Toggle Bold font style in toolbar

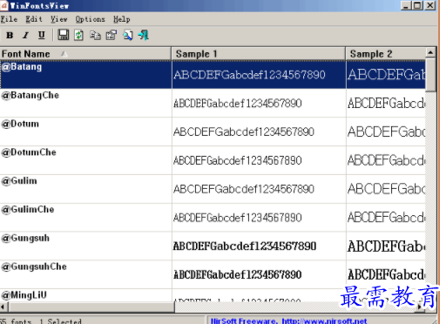coord(10,35)
